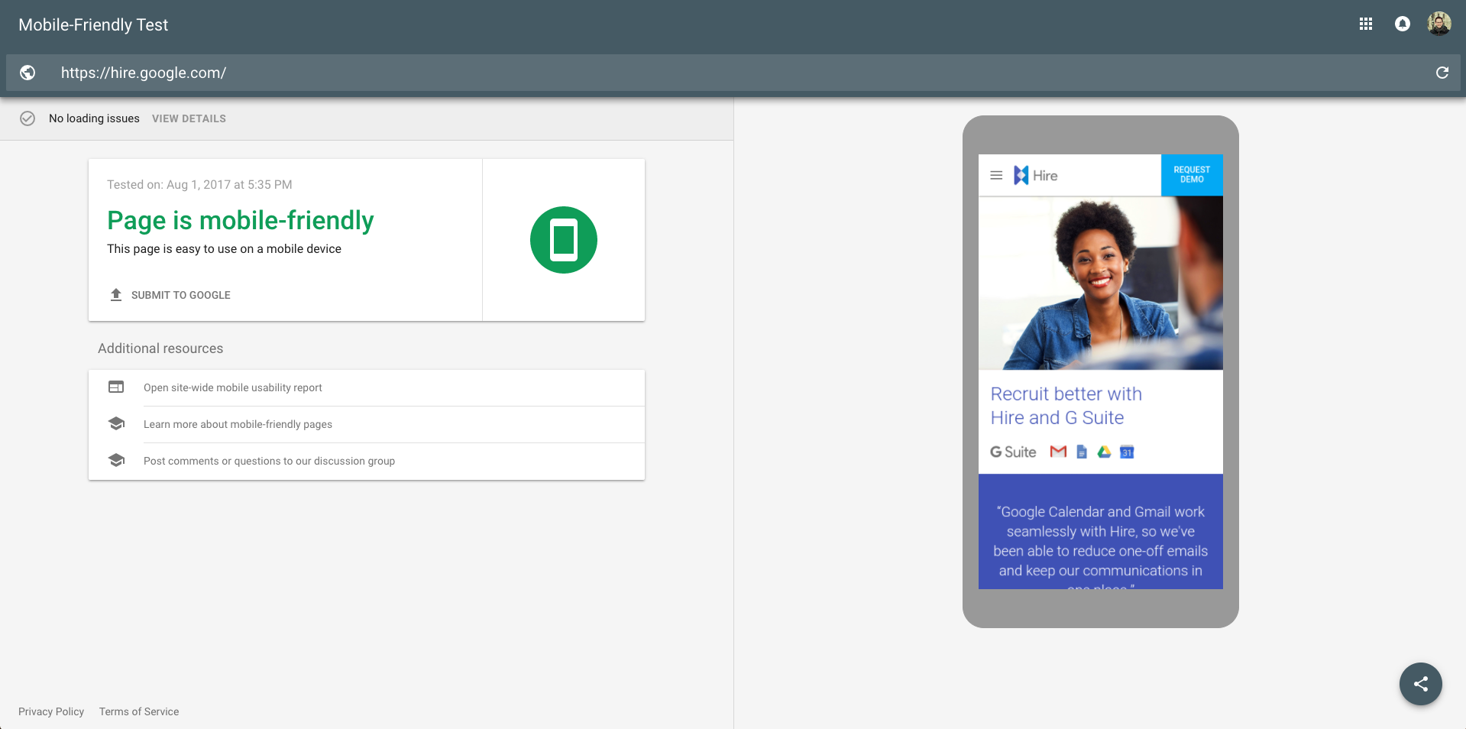Click the hamburger menu in phone preview
The width and height of the screenshot is (1466, 729).
pyautogui.click(x=996, y=176)
